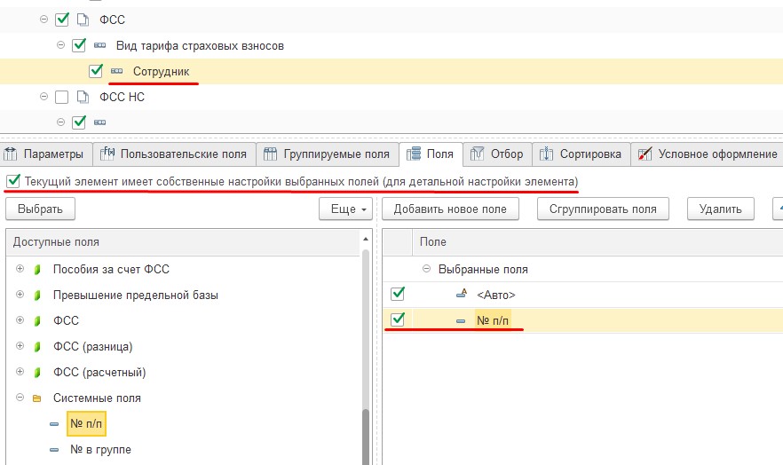This screenshot has width=783, height=465.
Task: Click the green resource icon of Пособия за счет ФСС
Action: coord(37,270)
